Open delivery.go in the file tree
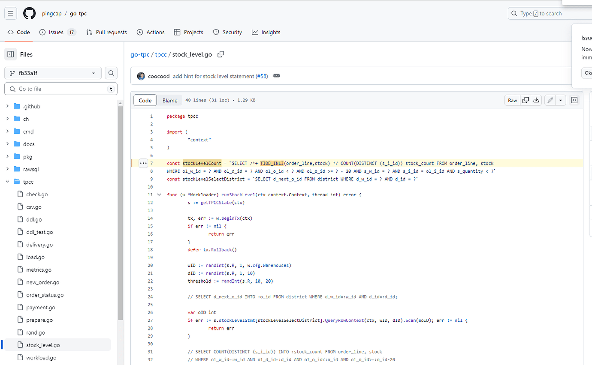The height and width of the screenshot is (365, 592). coord(39,245)
